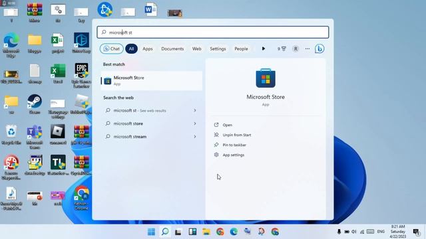Select the Microsoft Store best match result
Screen dimensions: 426x239
point(151,81)
